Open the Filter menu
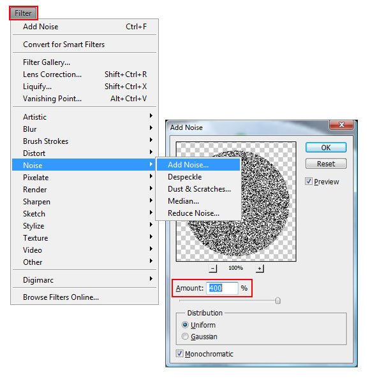Screen dimensions: 370x382 click(23, 13)
